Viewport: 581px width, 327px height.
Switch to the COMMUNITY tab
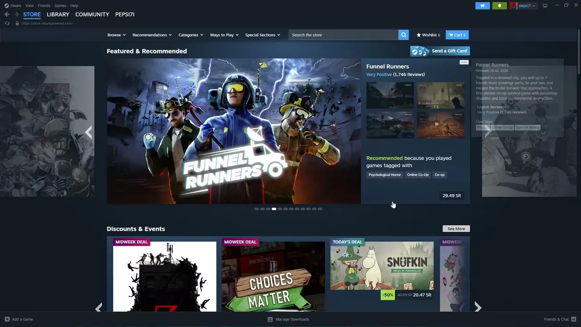(92, 15)
